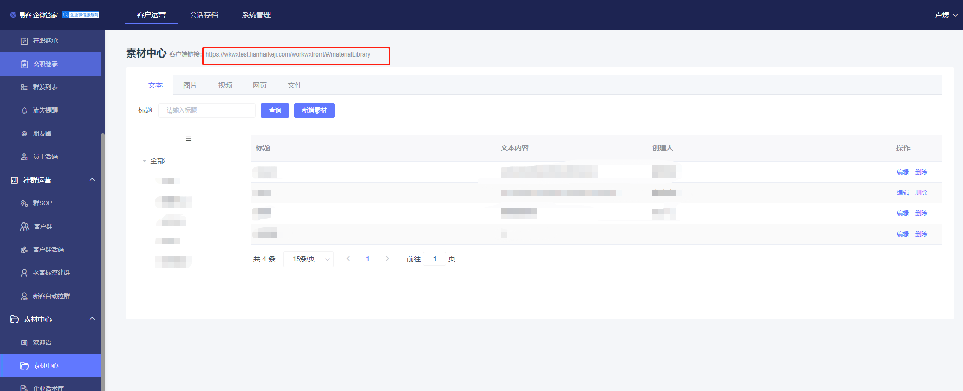
Task: Click 删除 in the third row
Action: pos(921,213)
